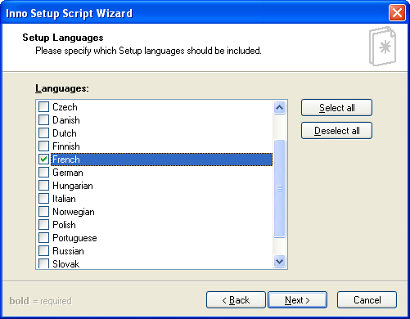Select the Italian row label
The image size is (410, 319).
[x=64, y=199]
